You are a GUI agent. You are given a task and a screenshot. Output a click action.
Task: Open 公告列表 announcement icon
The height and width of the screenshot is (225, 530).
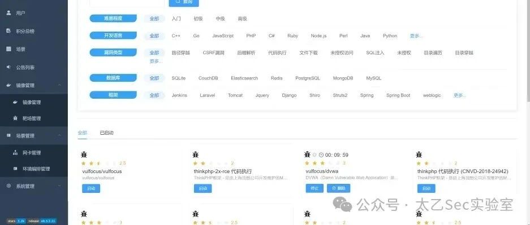tap(9, 67)
